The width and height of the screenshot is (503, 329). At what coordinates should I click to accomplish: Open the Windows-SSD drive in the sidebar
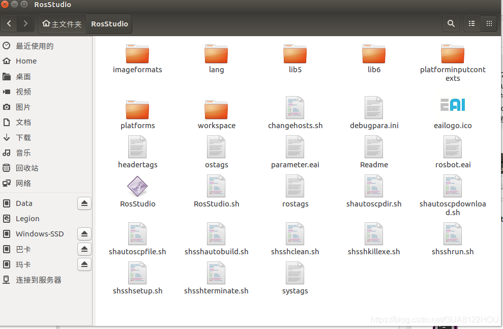coord(39,234)
